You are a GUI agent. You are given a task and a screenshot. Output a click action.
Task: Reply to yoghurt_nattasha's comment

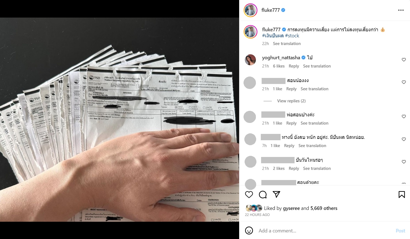pyautogui.click(x=294, y=66)
